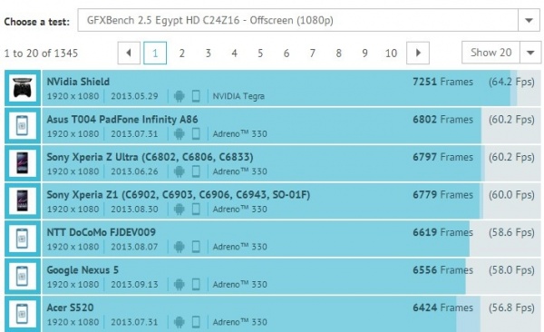Open the Sony Xperia Z Ultra result entry
544x332 pixels.
click(150, 157)
